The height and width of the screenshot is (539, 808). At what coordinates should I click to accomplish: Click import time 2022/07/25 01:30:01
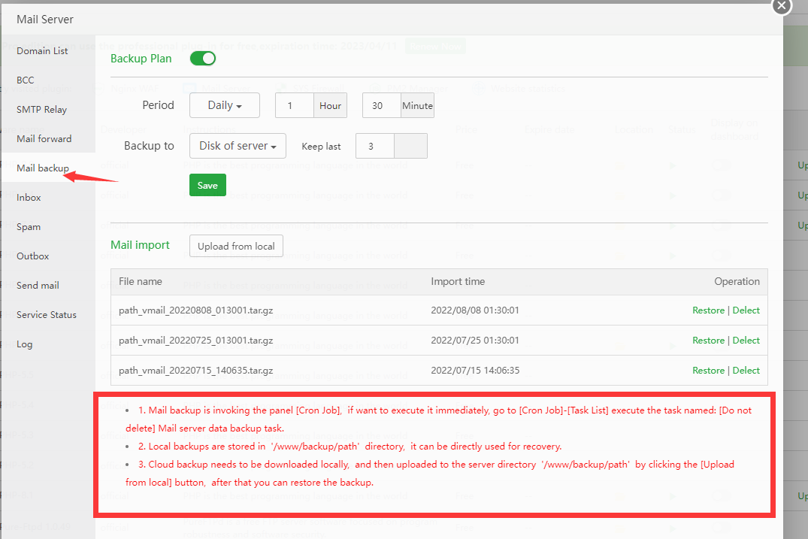[475, 340]
